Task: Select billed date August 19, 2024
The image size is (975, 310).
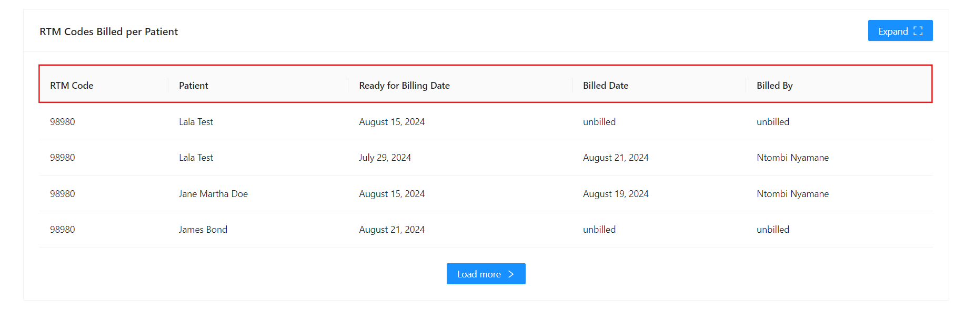Action: [x=616, y=194]
